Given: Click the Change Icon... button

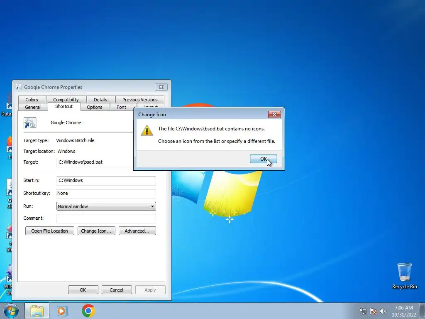Looking at the screenshot, I should click(96, 231).
